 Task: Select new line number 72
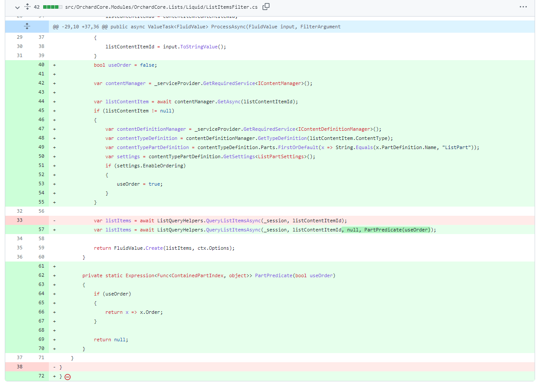pyautogui.click(x=41, y=376)
